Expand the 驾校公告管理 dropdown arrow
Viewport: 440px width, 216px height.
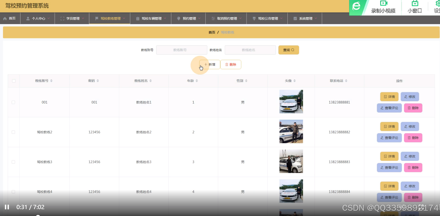(281, 18)
